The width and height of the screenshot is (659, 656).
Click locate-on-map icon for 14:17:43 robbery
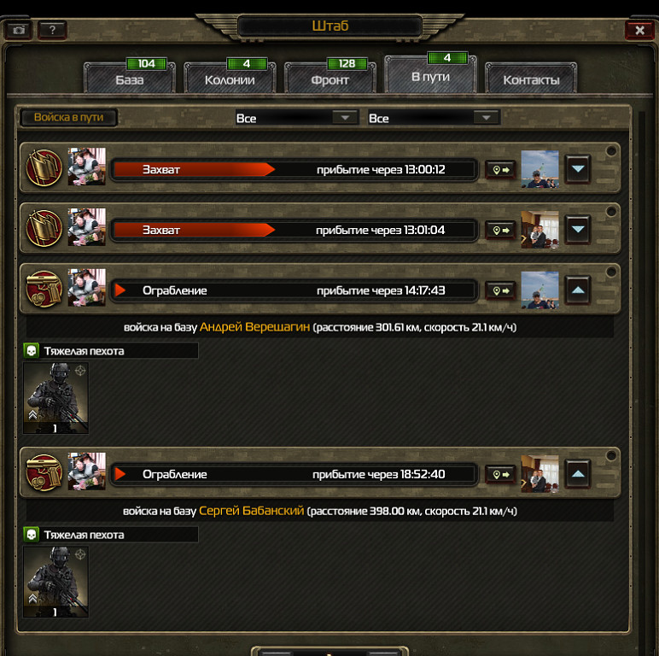click(x=500, y=291)
